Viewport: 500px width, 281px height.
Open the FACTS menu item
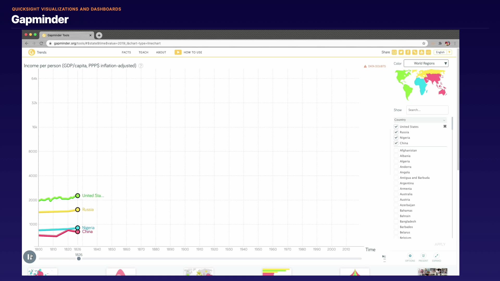pos(126,52)
